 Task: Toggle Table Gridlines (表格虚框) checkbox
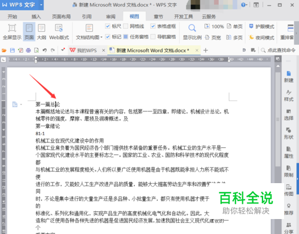153,26
